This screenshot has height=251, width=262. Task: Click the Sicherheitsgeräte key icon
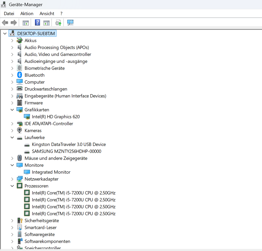(x=20, y=220)
